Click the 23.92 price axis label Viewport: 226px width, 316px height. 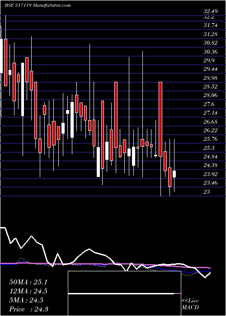pyautogui.click(x=211, y=174)
